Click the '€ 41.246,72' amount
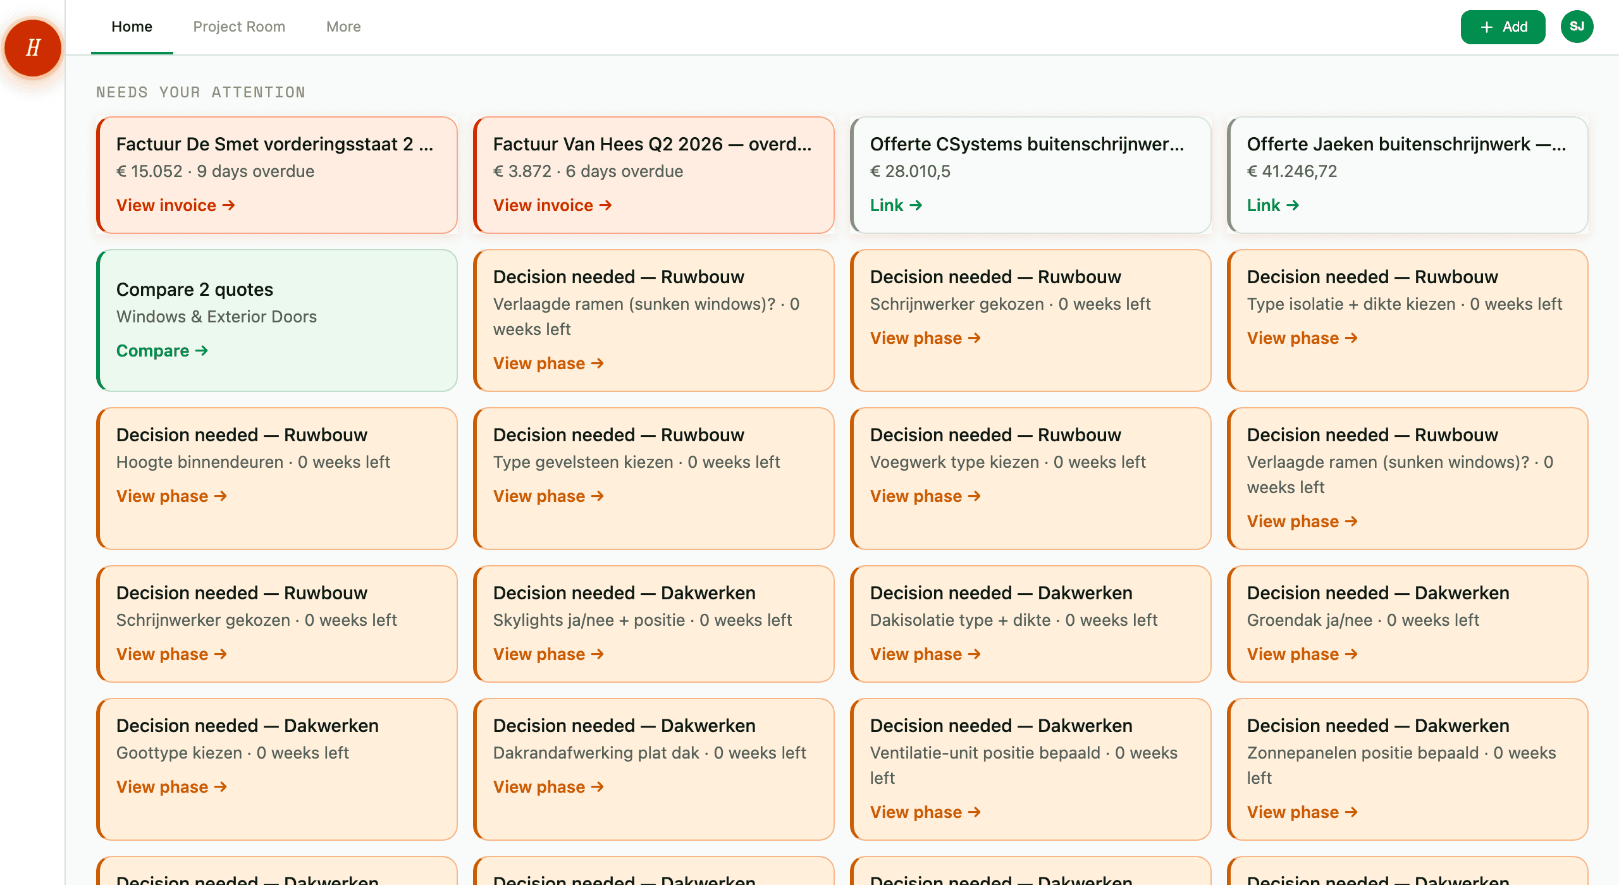Screen dimensions: 1619x885 tap(1292, 171)
